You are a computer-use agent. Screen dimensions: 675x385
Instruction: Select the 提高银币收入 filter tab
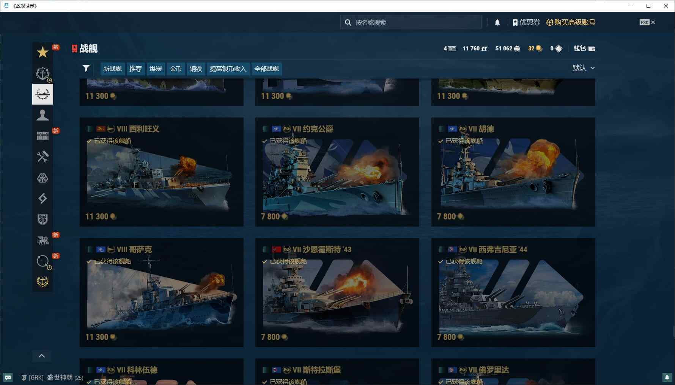click(x=228, y=69)
